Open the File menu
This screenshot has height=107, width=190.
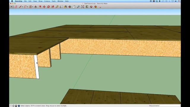click(x=25, y=1)
